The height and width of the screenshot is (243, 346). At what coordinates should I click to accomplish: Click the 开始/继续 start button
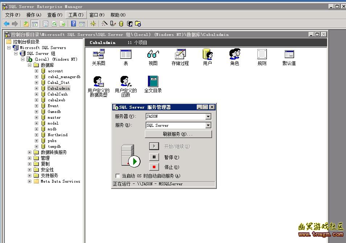point(154,146)
